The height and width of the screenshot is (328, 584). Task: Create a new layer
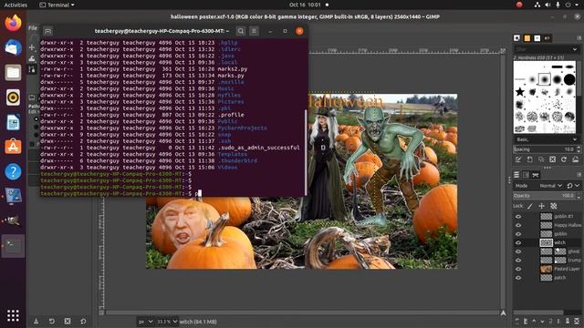[x=517, y=321]
